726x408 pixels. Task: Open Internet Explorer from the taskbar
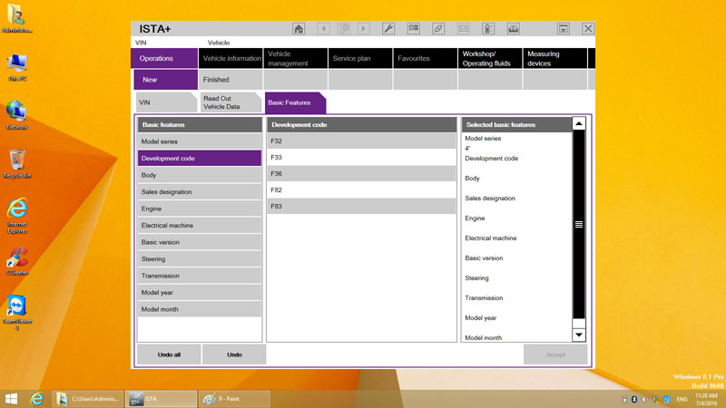coord(37,399)
